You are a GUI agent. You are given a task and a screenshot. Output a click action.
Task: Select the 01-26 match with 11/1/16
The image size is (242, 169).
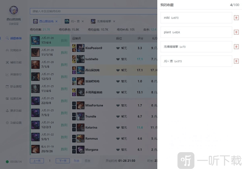[x=50, y=52]
